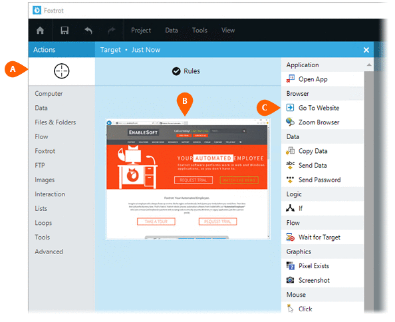Open the View menu

228,30
